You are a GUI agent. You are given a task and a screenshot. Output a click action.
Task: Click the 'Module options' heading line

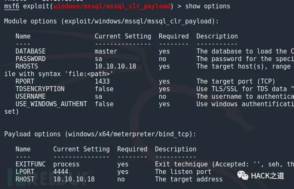[111, 21]
